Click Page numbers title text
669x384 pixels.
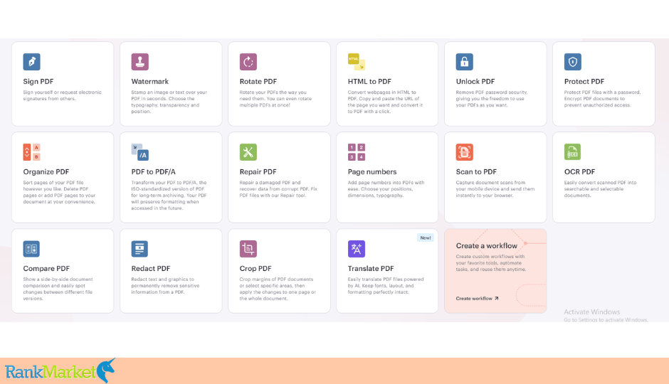(x=372, y=172)
